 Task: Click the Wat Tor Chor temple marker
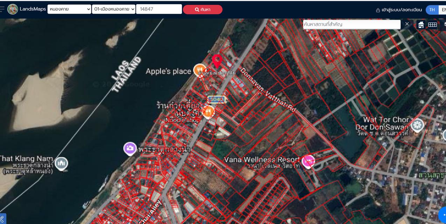pos(417,125)
